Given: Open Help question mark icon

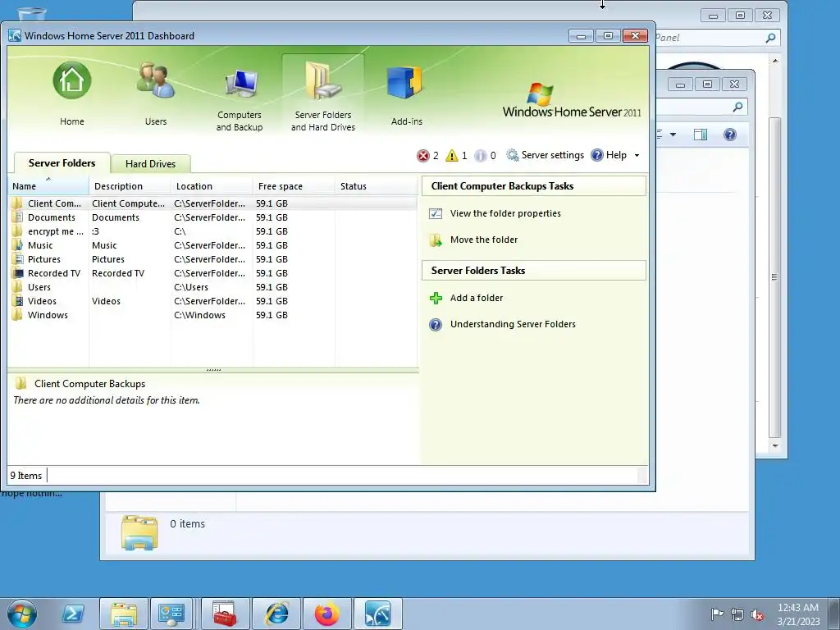Looking at the screenshot, I should 597,155.
